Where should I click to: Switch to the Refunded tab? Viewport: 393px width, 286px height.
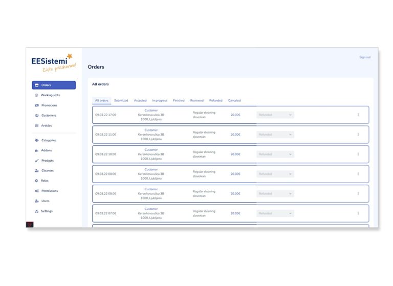216,100
